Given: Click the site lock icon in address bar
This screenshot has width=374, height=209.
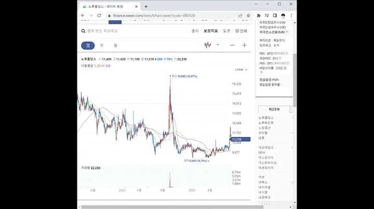Looking at the screenshot, I should point(109,16).
